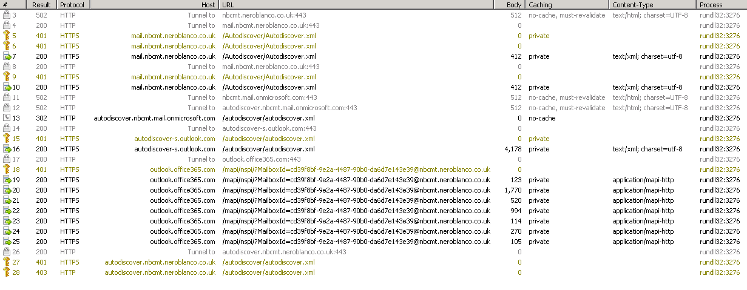Select the green arrow icon of session 20

(7, 190)
